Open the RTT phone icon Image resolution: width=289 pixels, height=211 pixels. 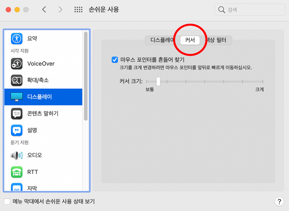pyautogui.click(x=17, y=172)
